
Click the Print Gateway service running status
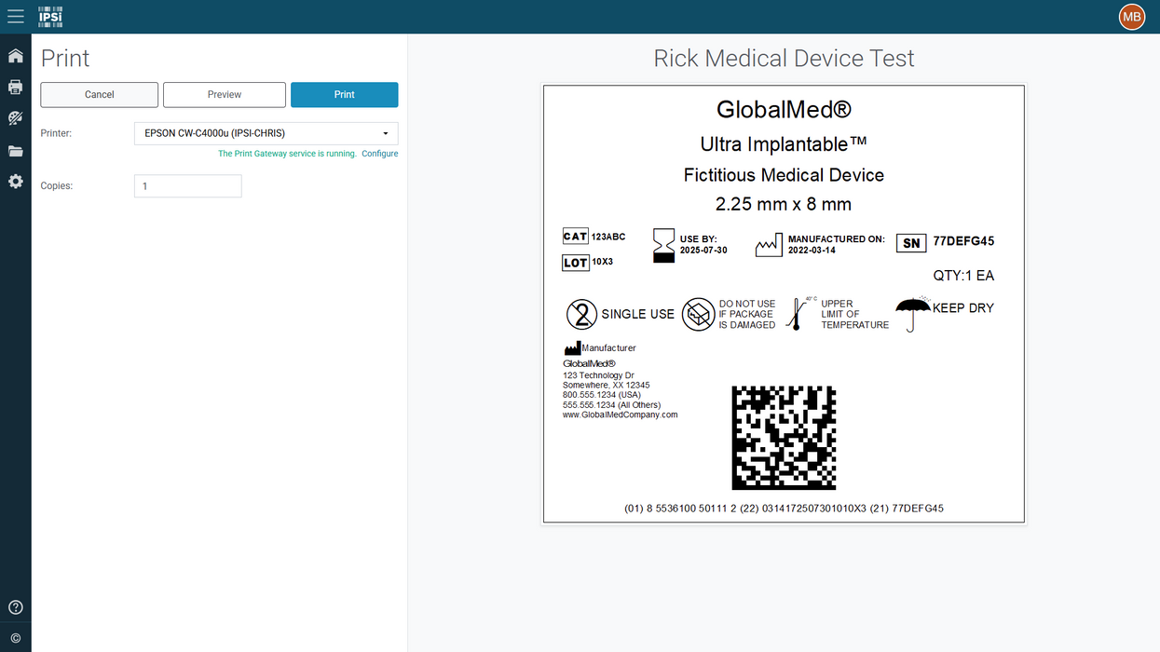pos(287,154)
